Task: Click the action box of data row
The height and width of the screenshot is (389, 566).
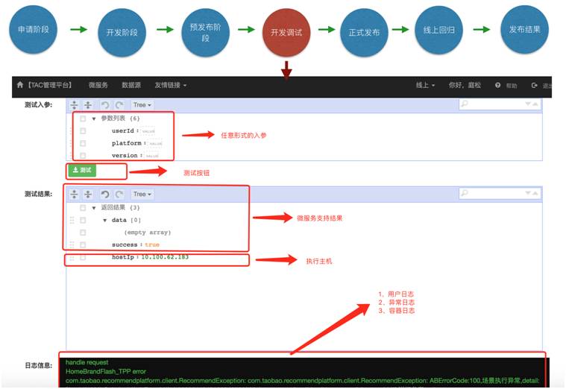Action: pos(83,220)
